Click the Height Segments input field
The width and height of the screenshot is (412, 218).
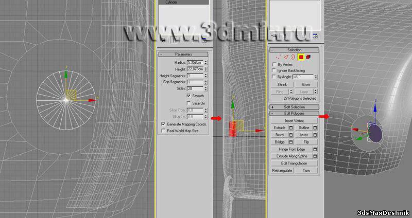(195, 76)
